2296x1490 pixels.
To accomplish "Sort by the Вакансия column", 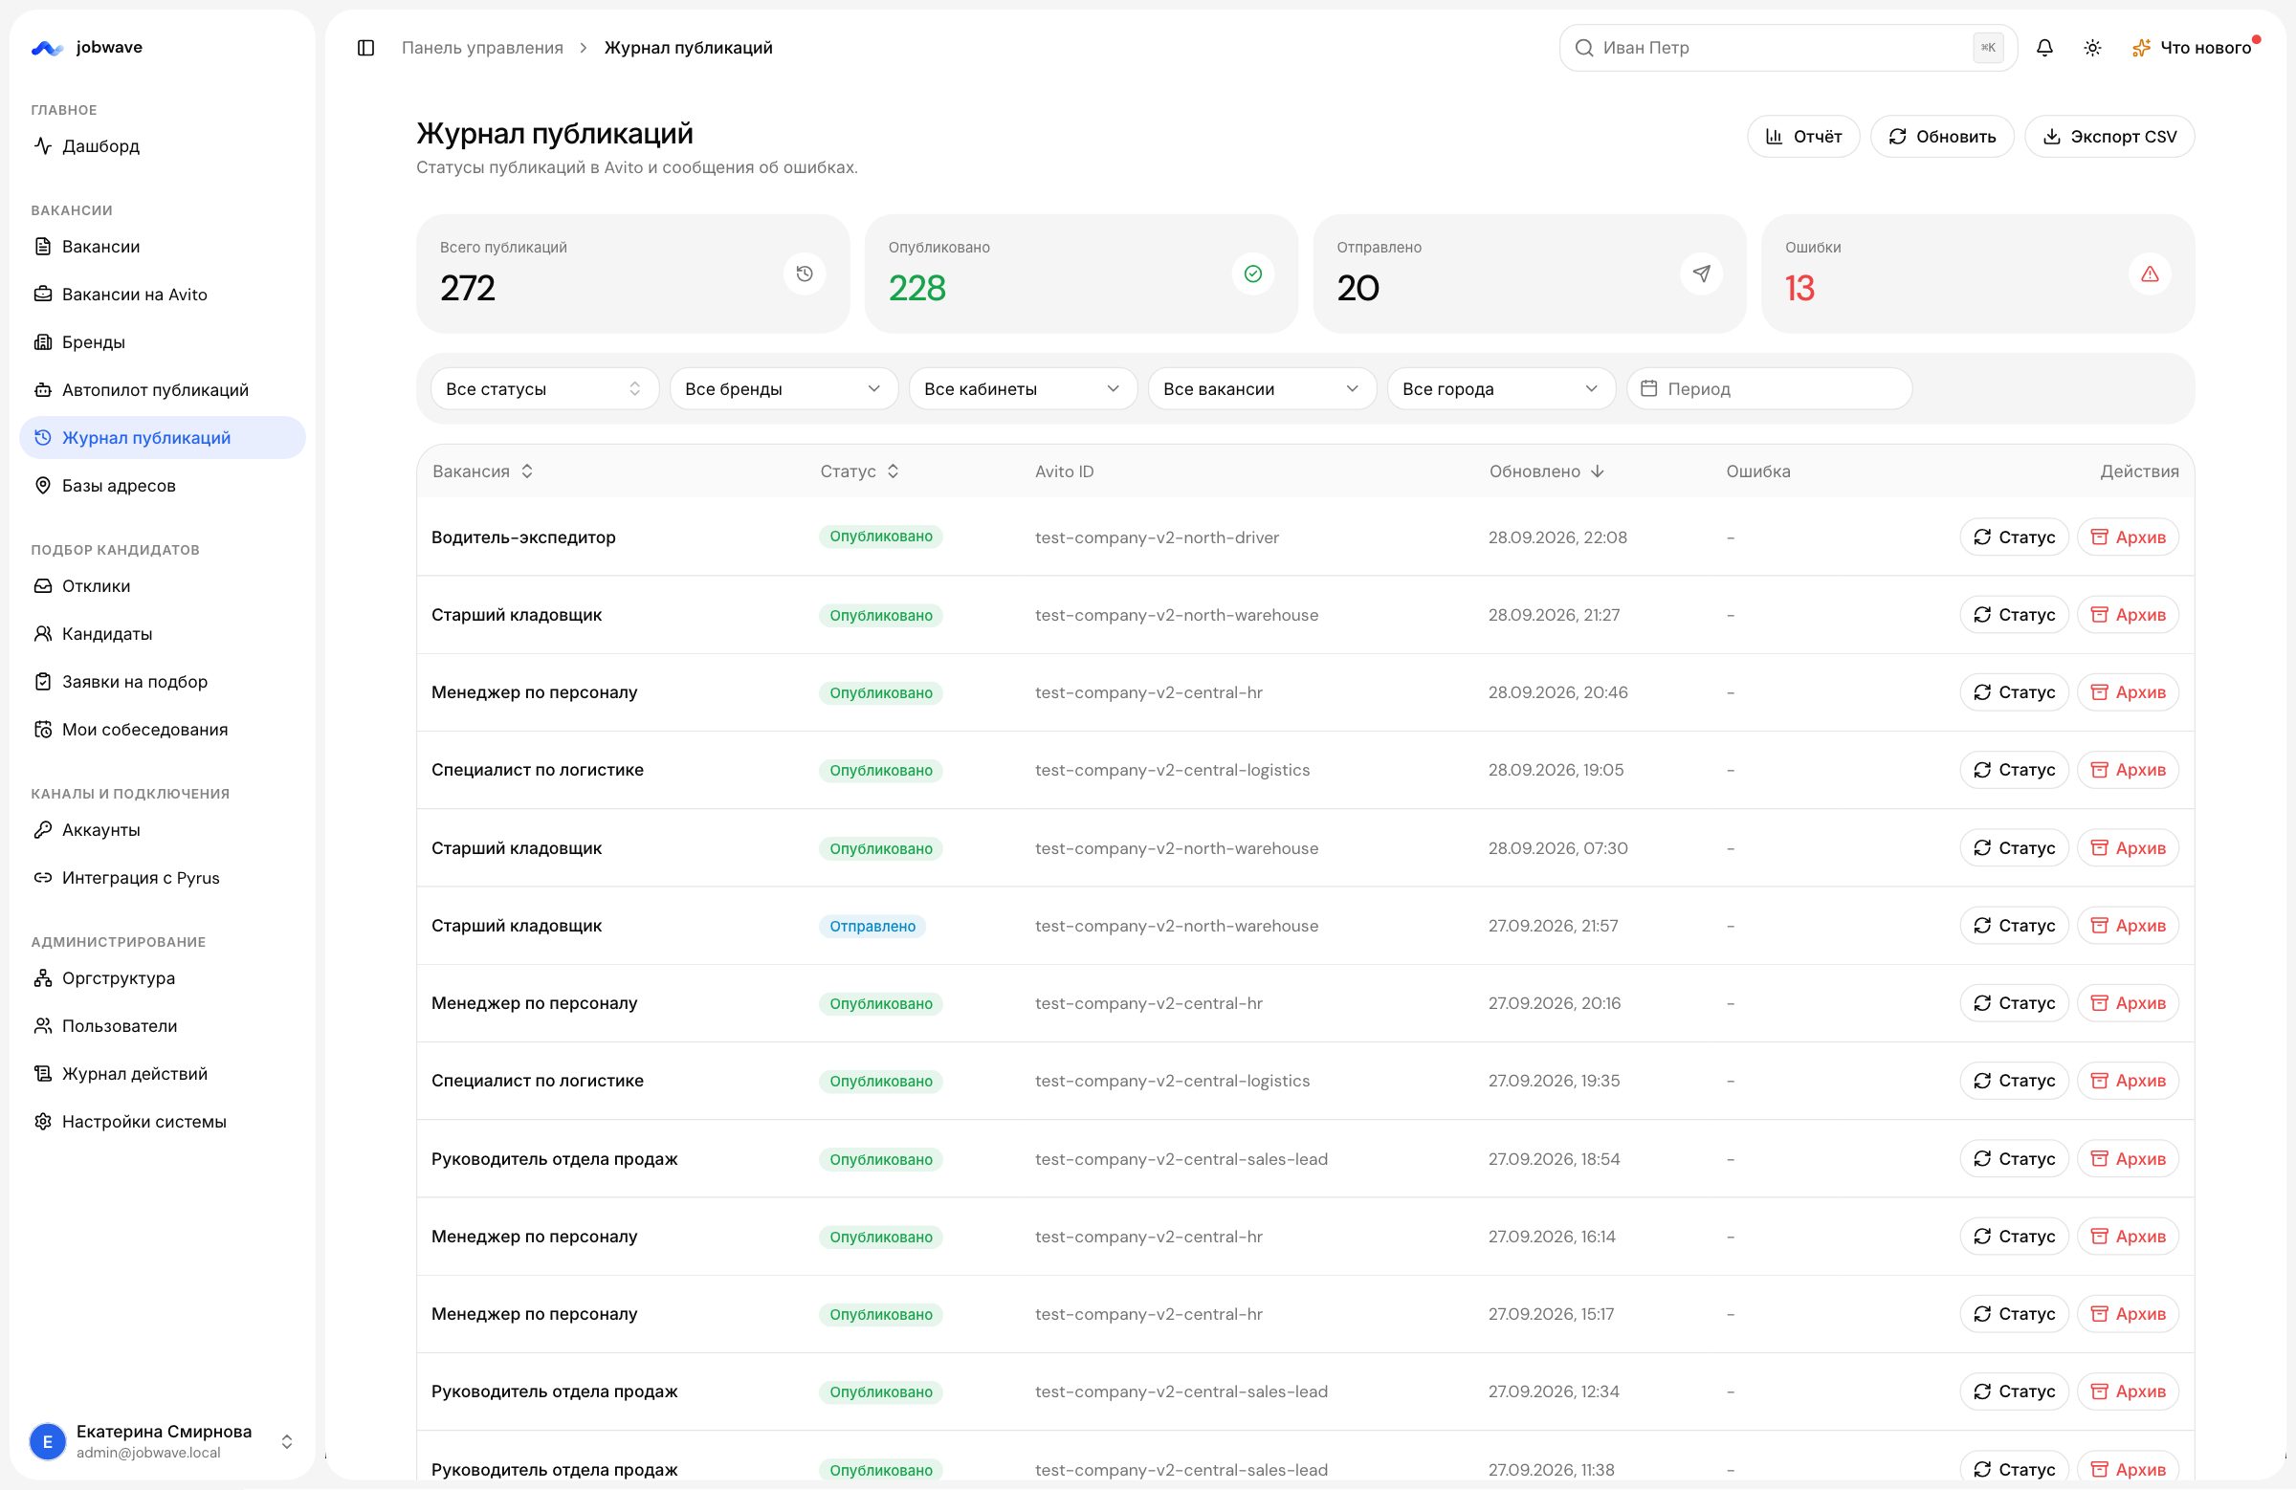I will pos(482,471).
